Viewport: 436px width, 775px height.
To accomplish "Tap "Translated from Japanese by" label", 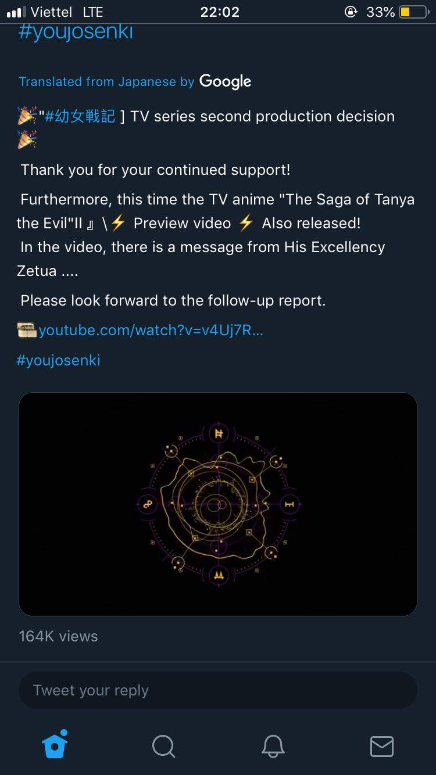I will [106, 82].
